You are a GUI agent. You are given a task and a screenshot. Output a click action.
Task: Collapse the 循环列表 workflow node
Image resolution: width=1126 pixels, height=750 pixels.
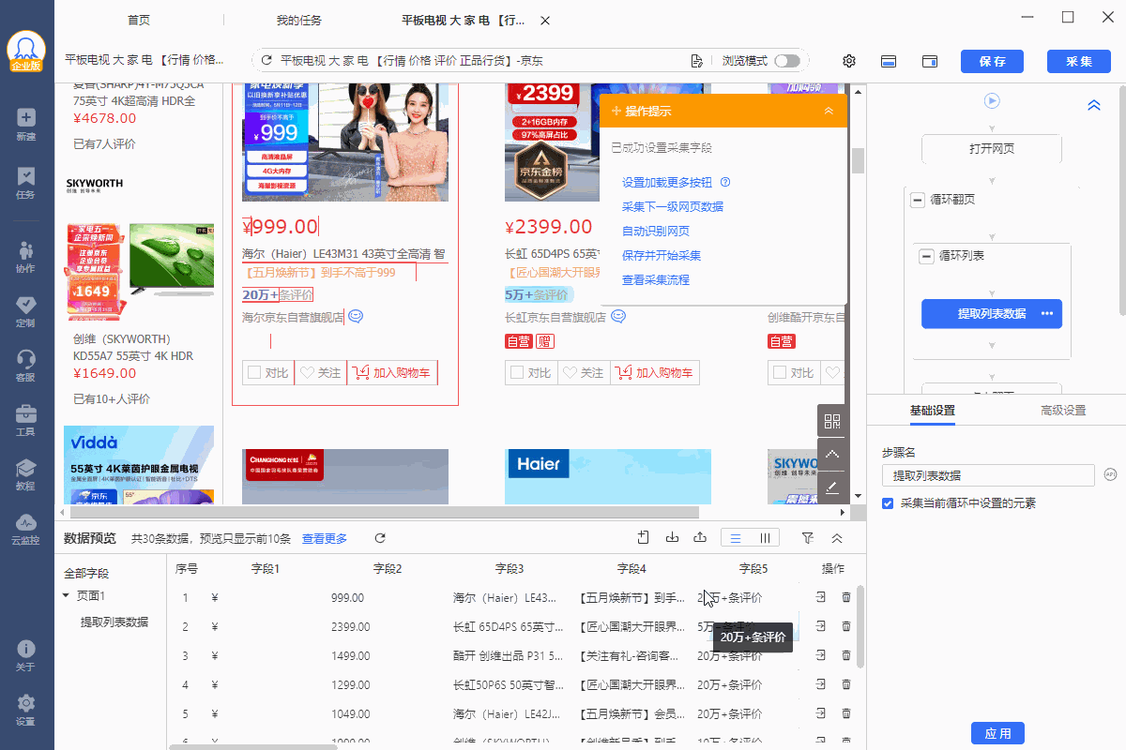coord(927,256)
